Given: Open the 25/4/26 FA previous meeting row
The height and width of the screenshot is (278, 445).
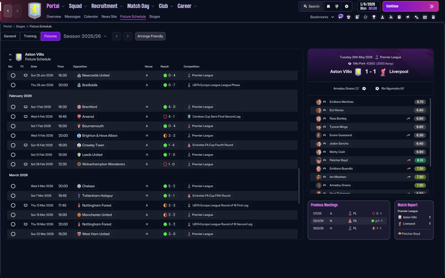Looking at the screenshot, I should click(349, 221).
